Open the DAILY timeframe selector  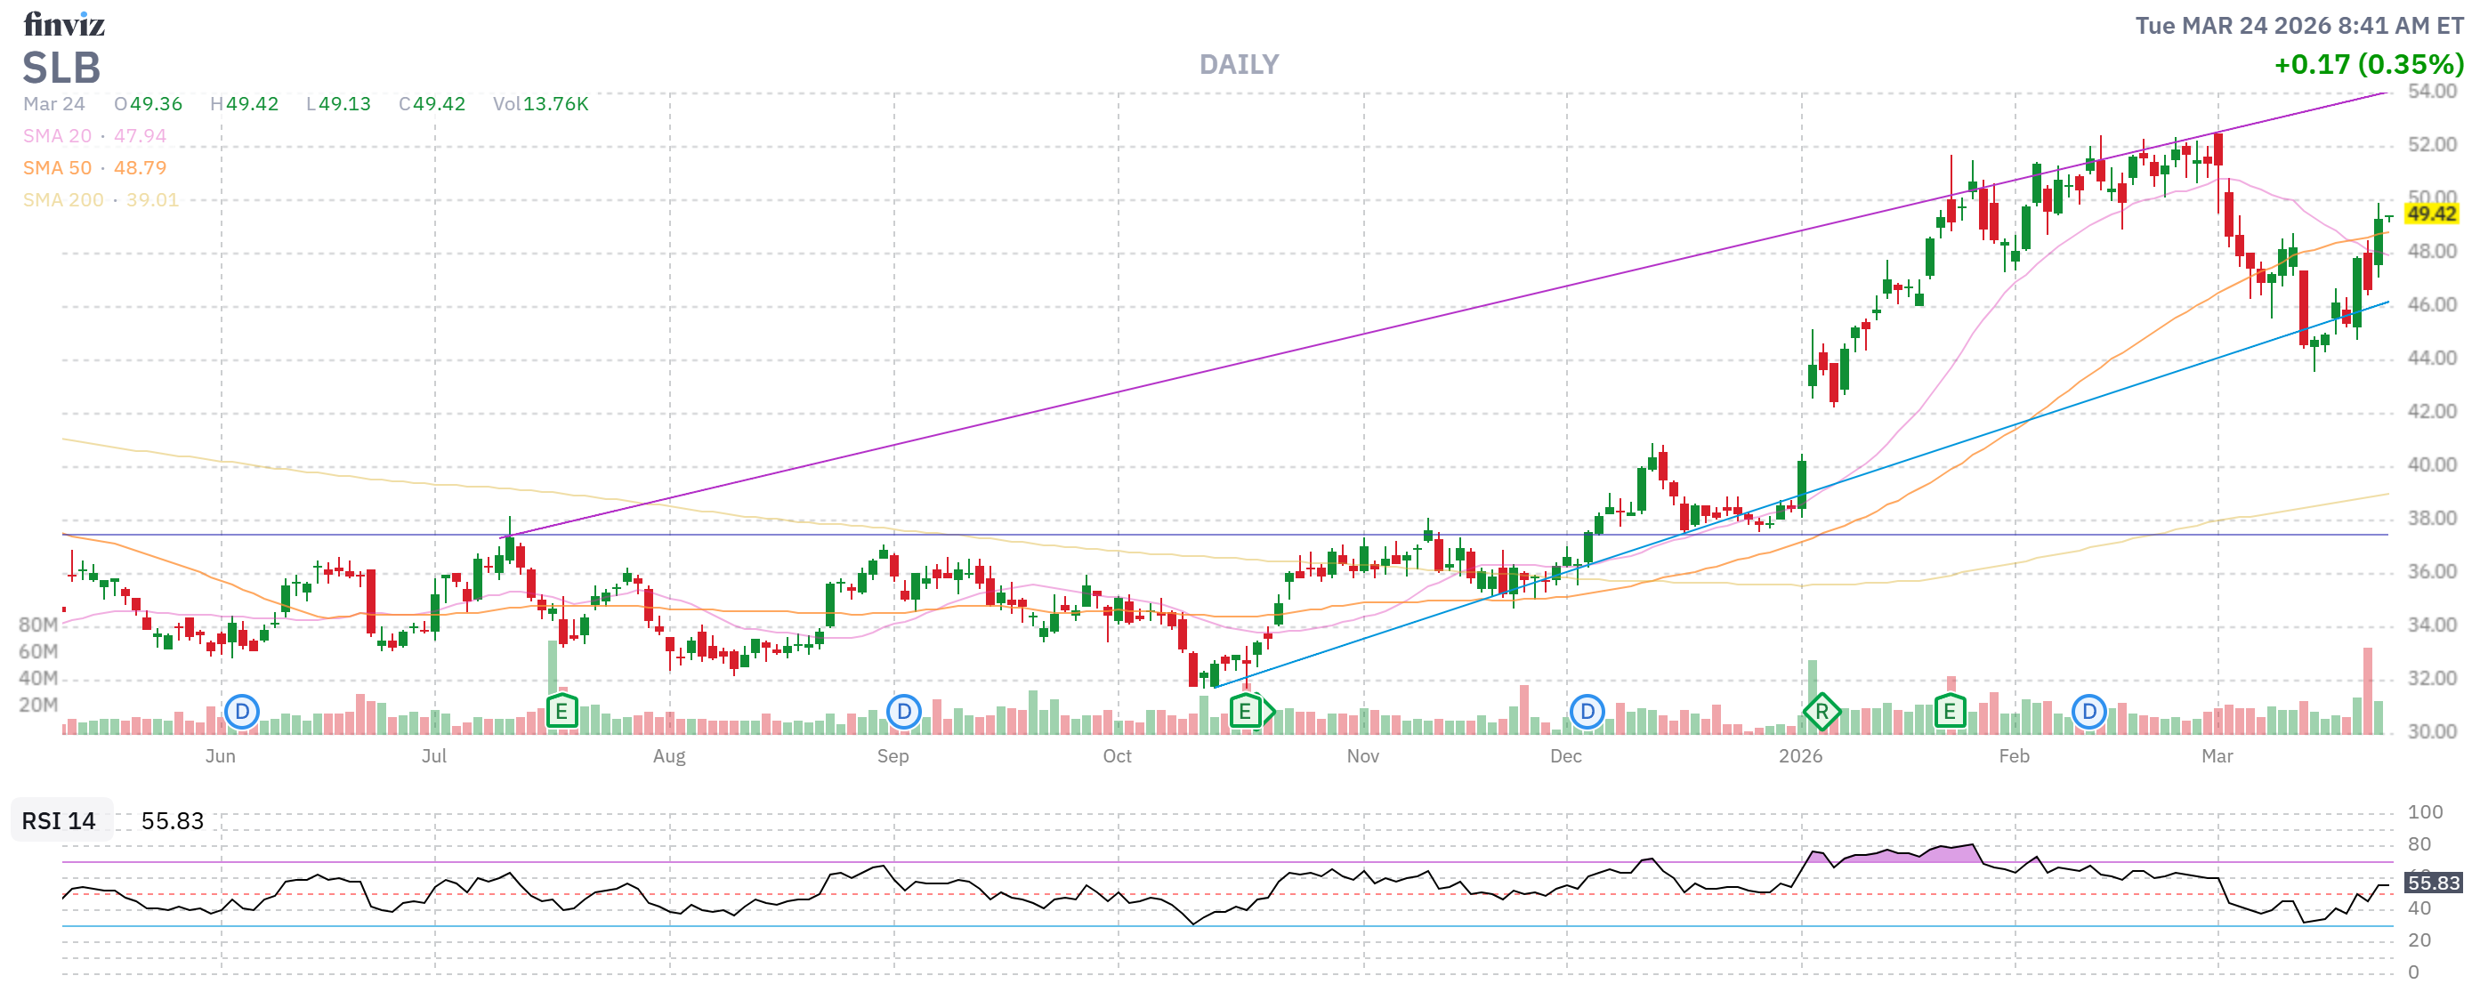(x=1238, y=65)
